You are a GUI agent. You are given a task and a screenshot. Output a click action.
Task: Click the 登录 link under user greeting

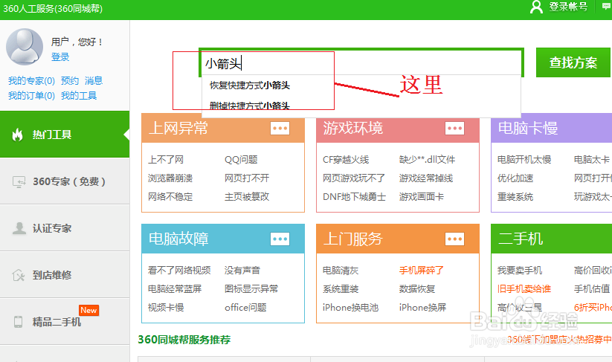(60, 57)
